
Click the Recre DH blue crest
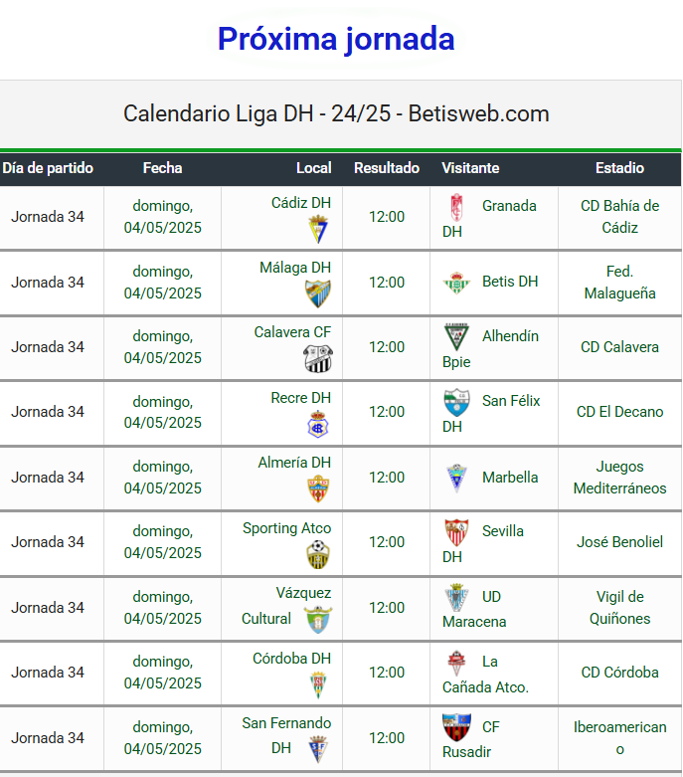318,424
